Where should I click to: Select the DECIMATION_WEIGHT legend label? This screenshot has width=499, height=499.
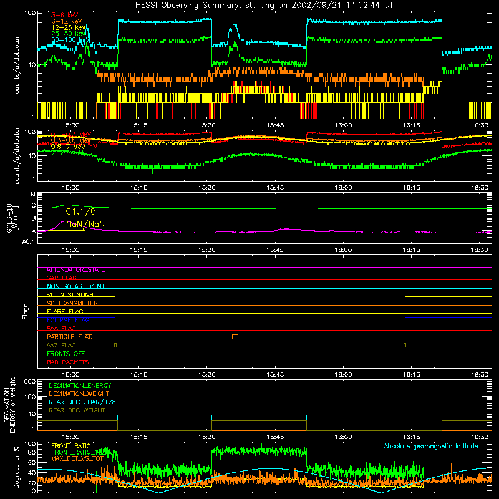click(79, 394)
